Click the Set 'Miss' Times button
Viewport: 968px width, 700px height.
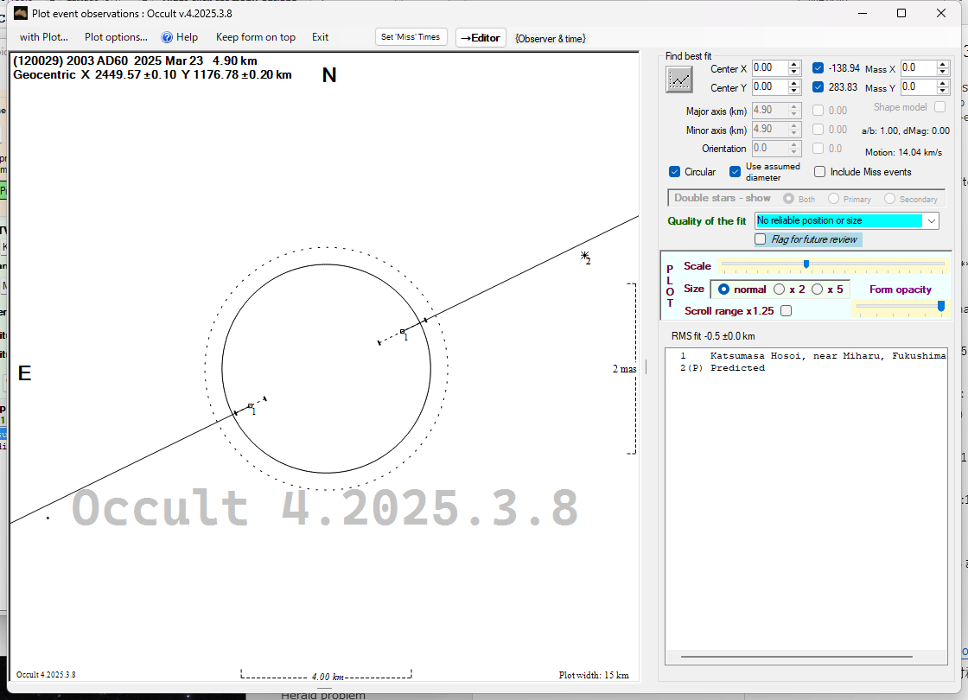pos(411,37)
